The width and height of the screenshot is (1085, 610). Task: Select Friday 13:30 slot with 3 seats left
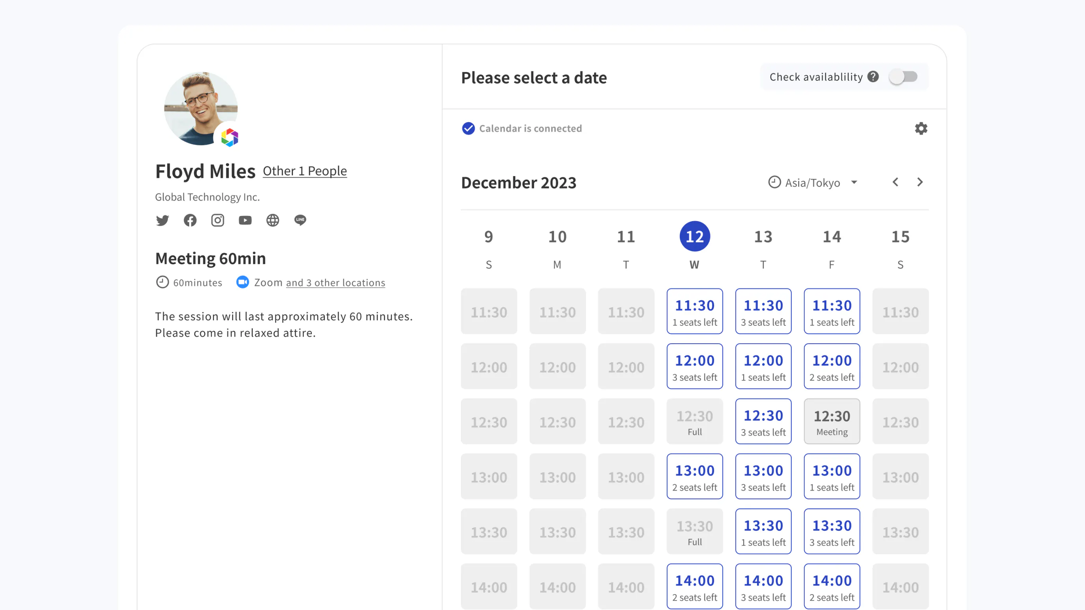tap(831, 532)
